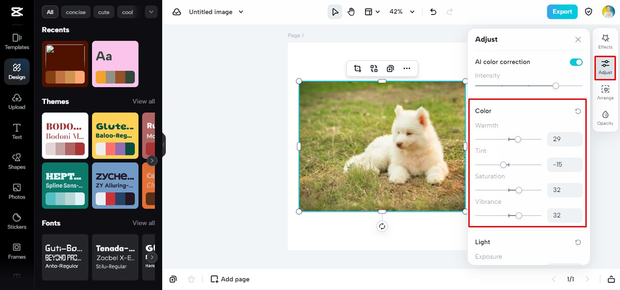This screenshot has width=620, height=290.
Task: Click the greyed redo arrow
Action: (x=449, y=12)
